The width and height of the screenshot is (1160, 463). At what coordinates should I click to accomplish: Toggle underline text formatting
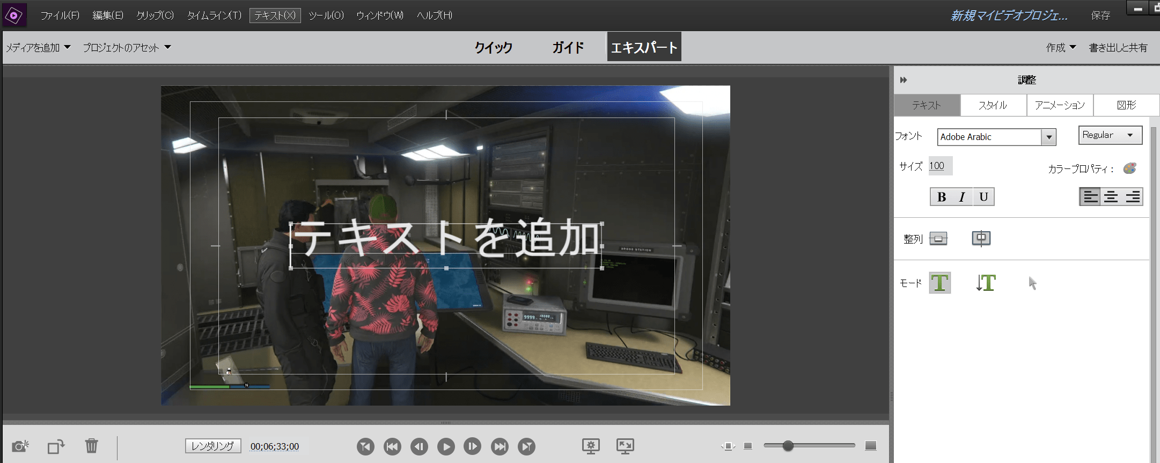[983, 197]
